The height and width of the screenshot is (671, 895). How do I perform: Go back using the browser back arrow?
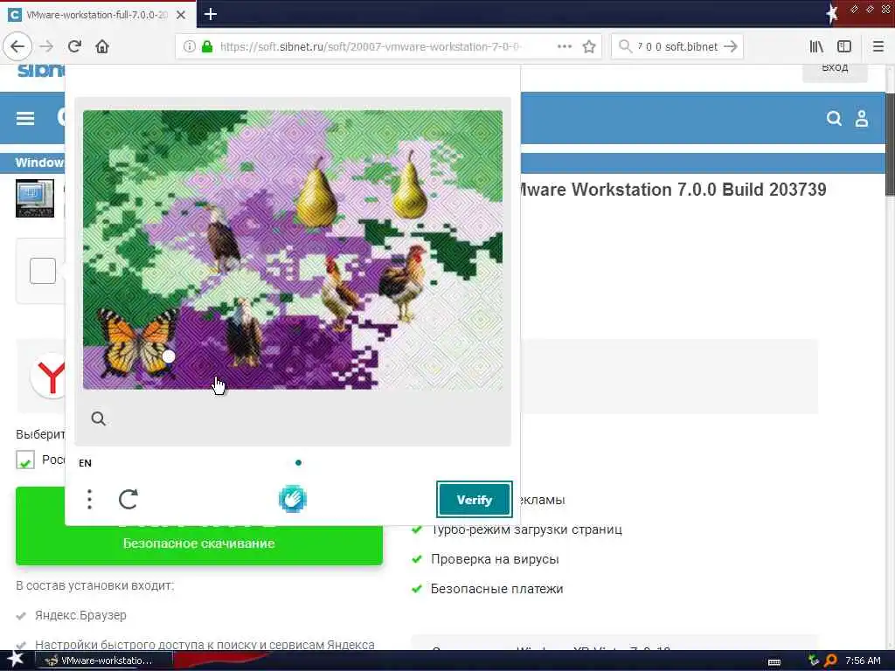pyautogui.click(x=17, y=46)
